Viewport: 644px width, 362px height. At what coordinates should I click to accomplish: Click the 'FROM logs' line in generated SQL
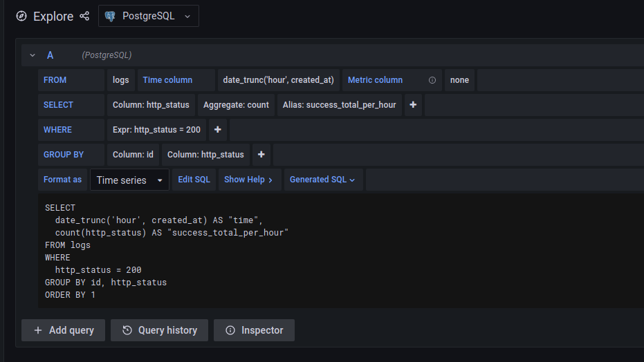point(68,245)
